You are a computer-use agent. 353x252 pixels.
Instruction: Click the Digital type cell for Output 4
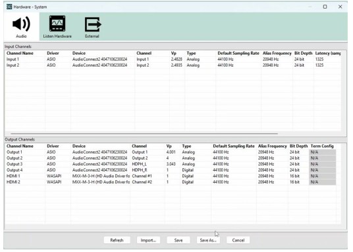(x=188, y=170)
